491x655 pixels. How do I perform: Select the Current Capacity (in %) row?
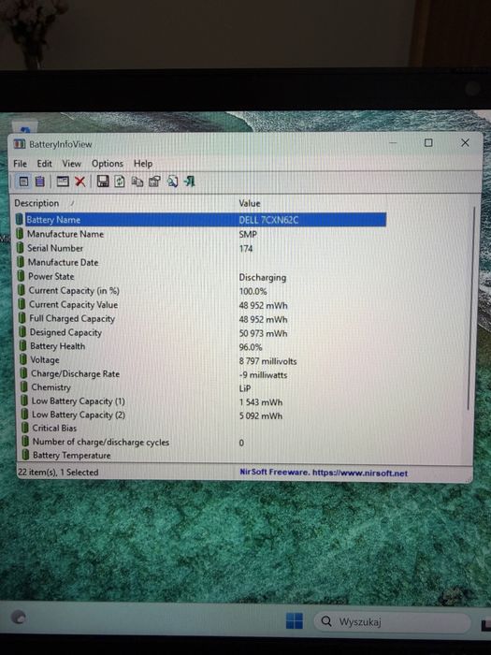click(x=201, y=291)
